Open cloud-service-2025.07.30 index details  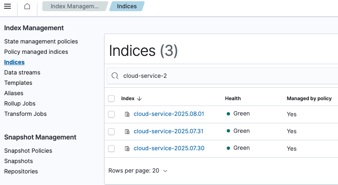[169, 148]
